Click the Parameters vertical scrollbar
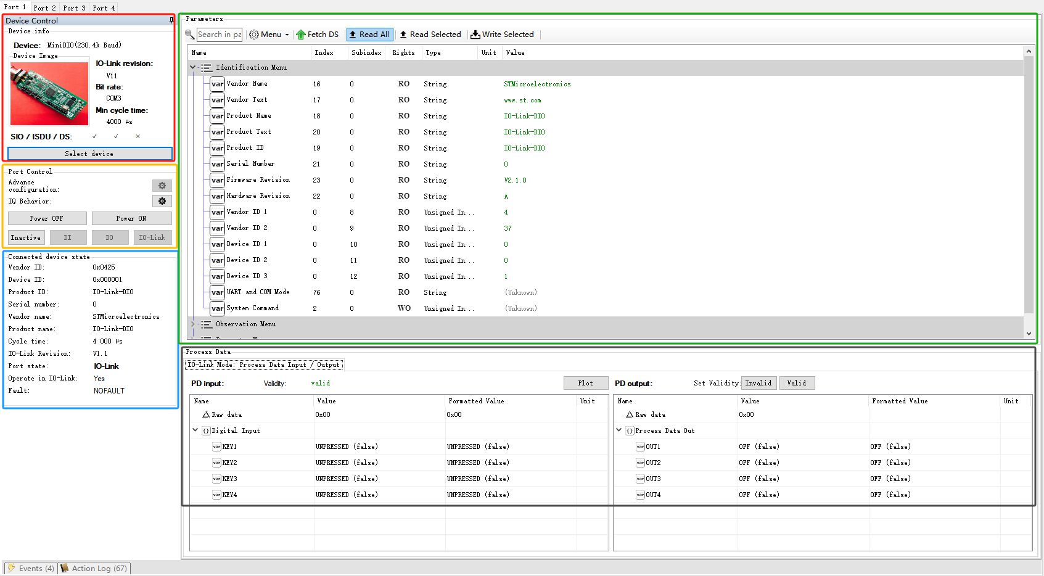The width and height of the screenshot is (1044, 576). point(1029,185)
